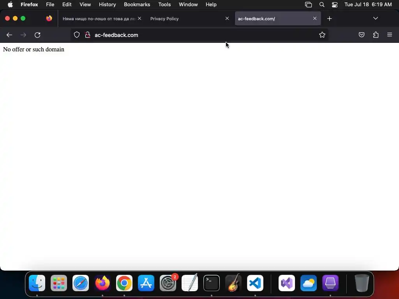Launch GarageBand from the Dock
399x299 pixels.
(x=233, y=283)
